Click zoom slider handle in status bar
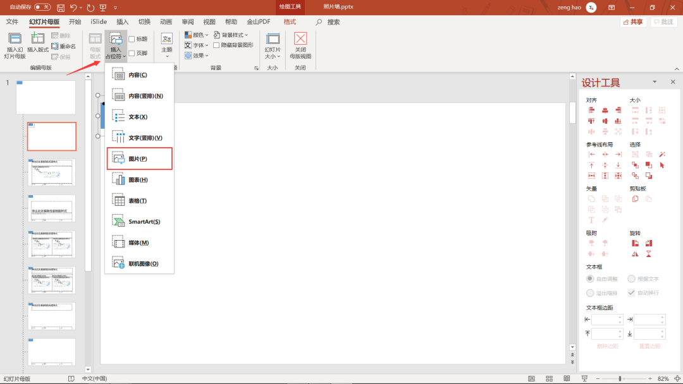The image size is (683, 384). [620, 379]
